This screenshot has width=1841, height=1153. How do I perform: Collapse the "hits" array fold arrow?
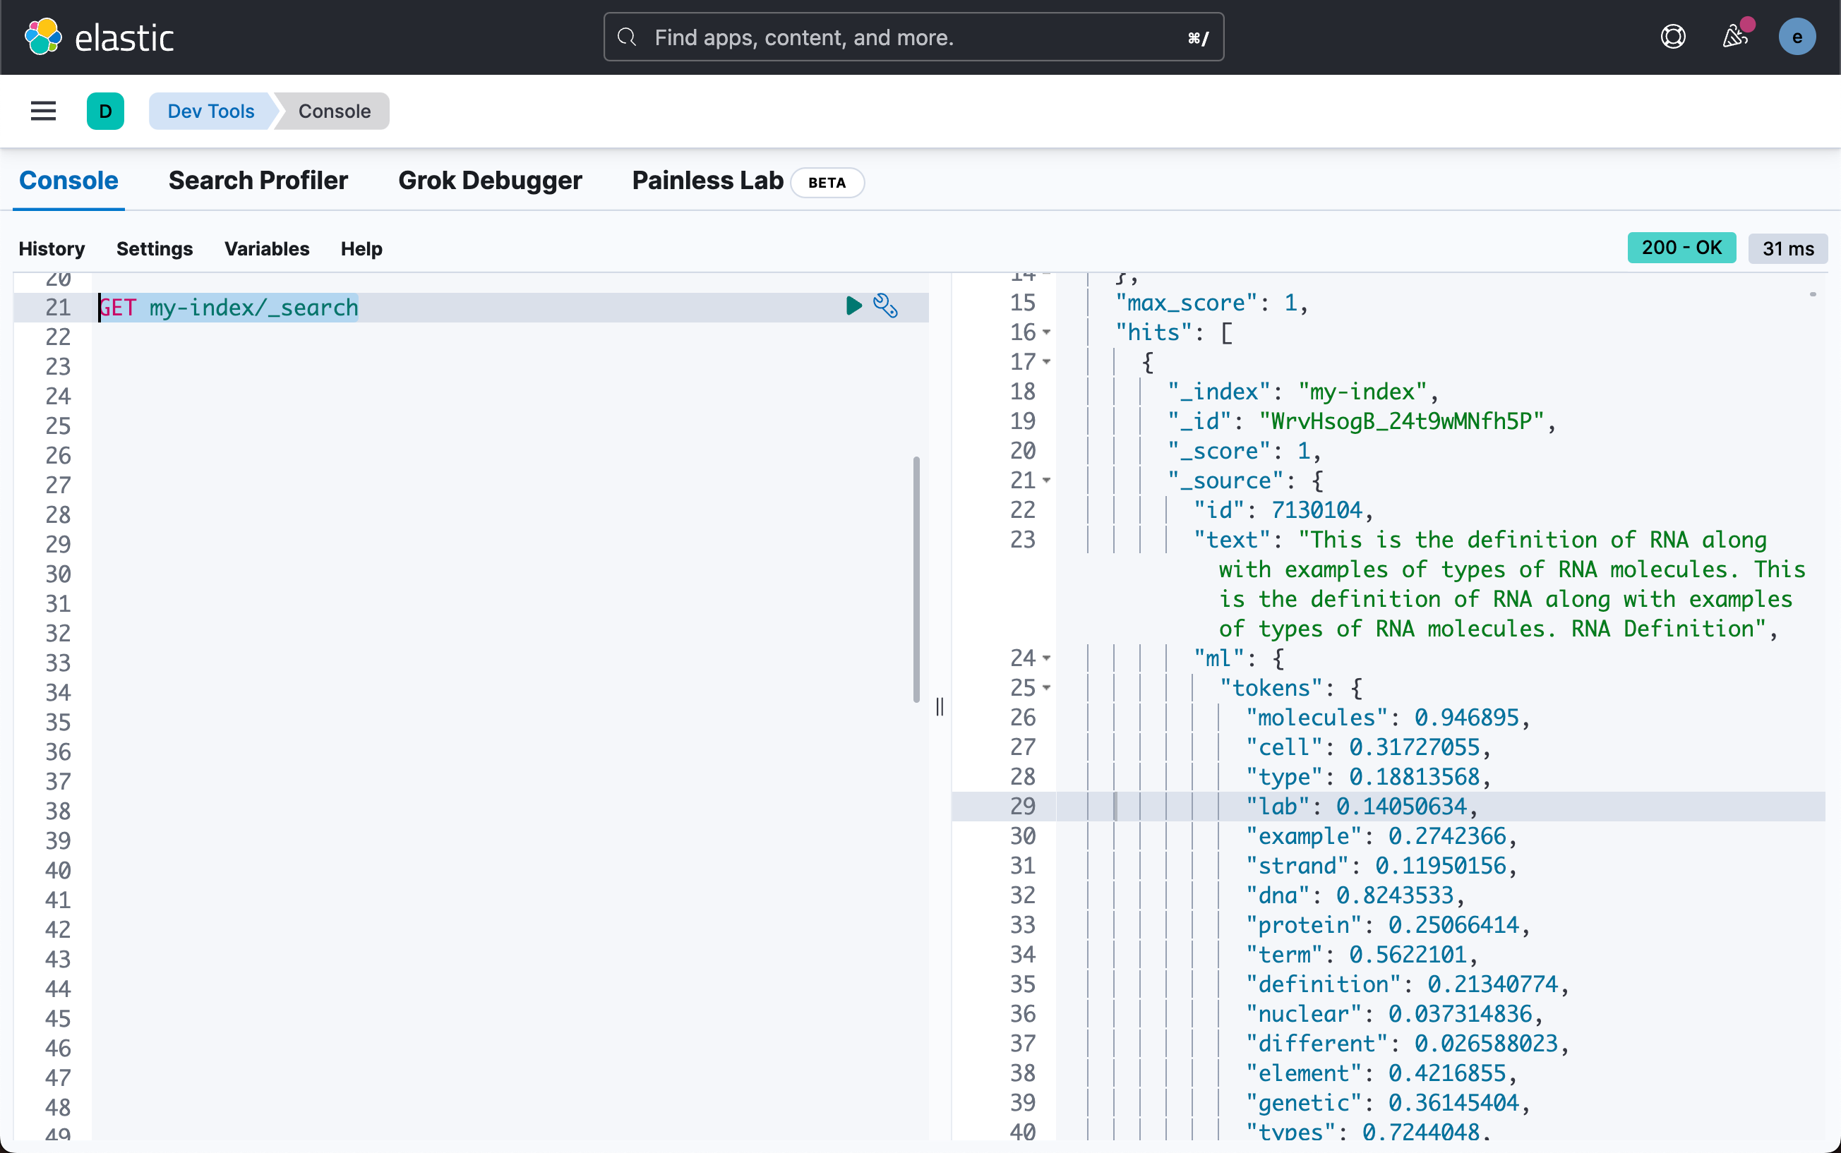(1047, 332)
